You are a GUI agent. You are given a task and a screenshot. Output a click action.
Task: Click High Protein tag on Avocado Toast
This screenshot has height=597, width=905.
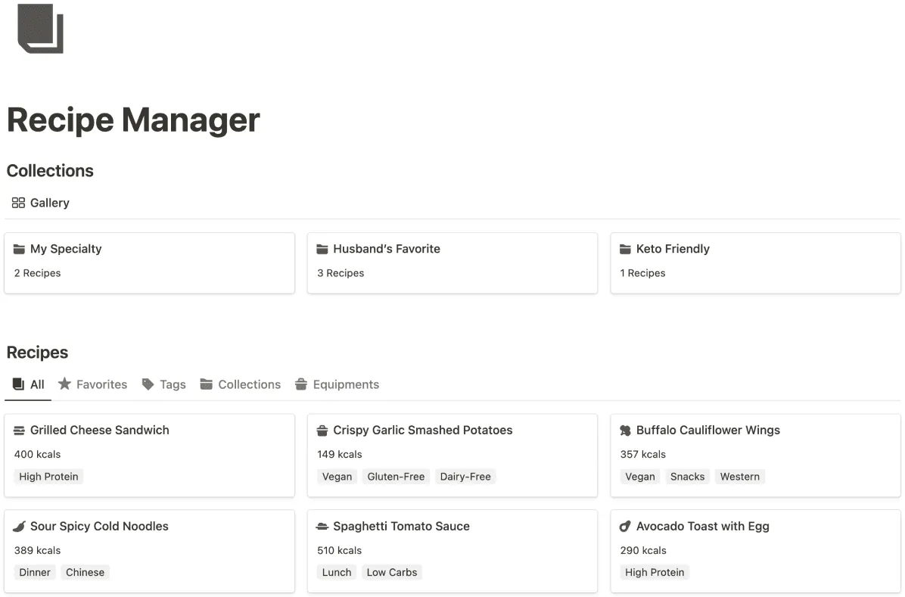(x=655, y=572)
